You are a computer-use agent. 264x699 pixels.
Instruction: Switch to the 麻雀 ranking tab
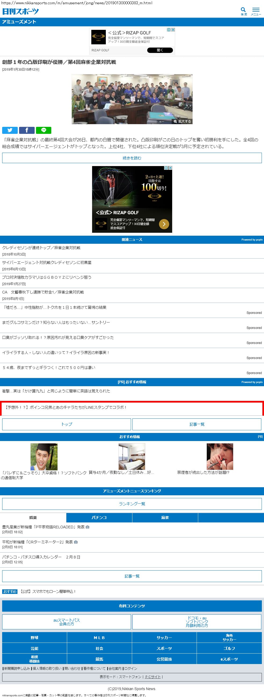pos(165,518)
